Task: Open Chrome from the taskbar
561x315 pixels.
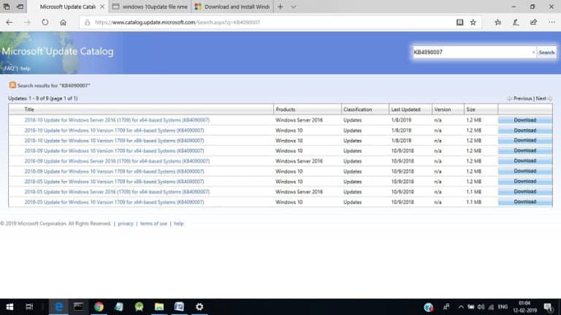Action: point(99,307)
